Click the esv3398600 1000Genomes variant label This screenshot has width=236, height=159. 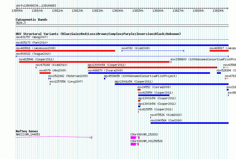[203, 59]
